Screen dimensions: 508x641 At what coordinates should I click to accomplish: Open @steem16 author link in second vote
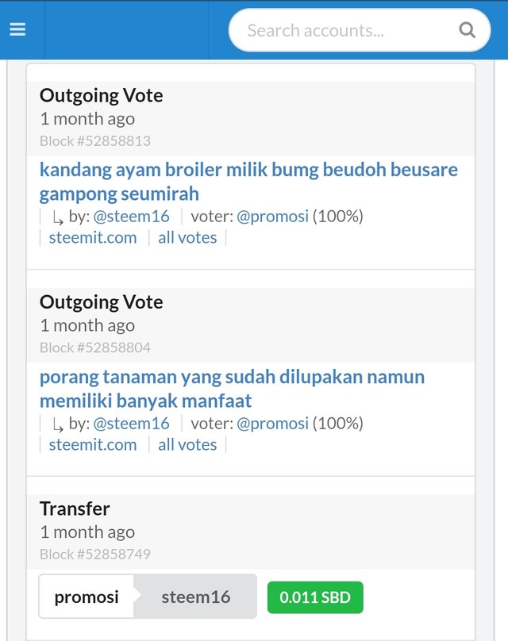click(131, 424)
